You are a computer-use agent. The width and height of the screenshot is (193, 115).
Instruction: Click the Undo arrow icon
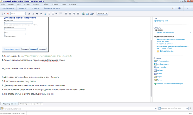pyautogui.click(x=8, y=14)
